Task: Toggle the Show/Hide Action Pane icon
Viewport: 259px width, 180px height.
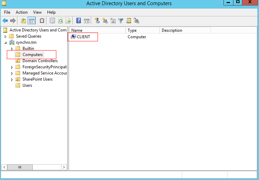Action: point(87,21)
